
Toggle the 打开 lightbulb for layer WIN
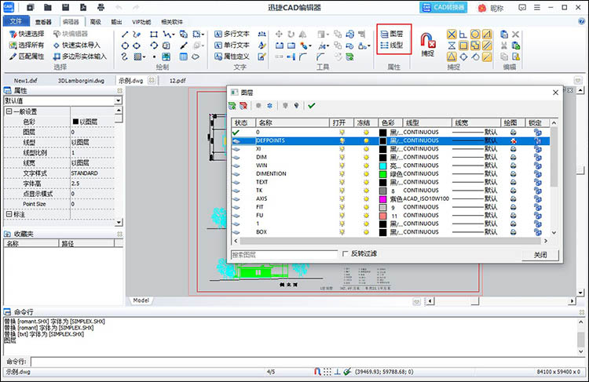[x=342, y=166]
